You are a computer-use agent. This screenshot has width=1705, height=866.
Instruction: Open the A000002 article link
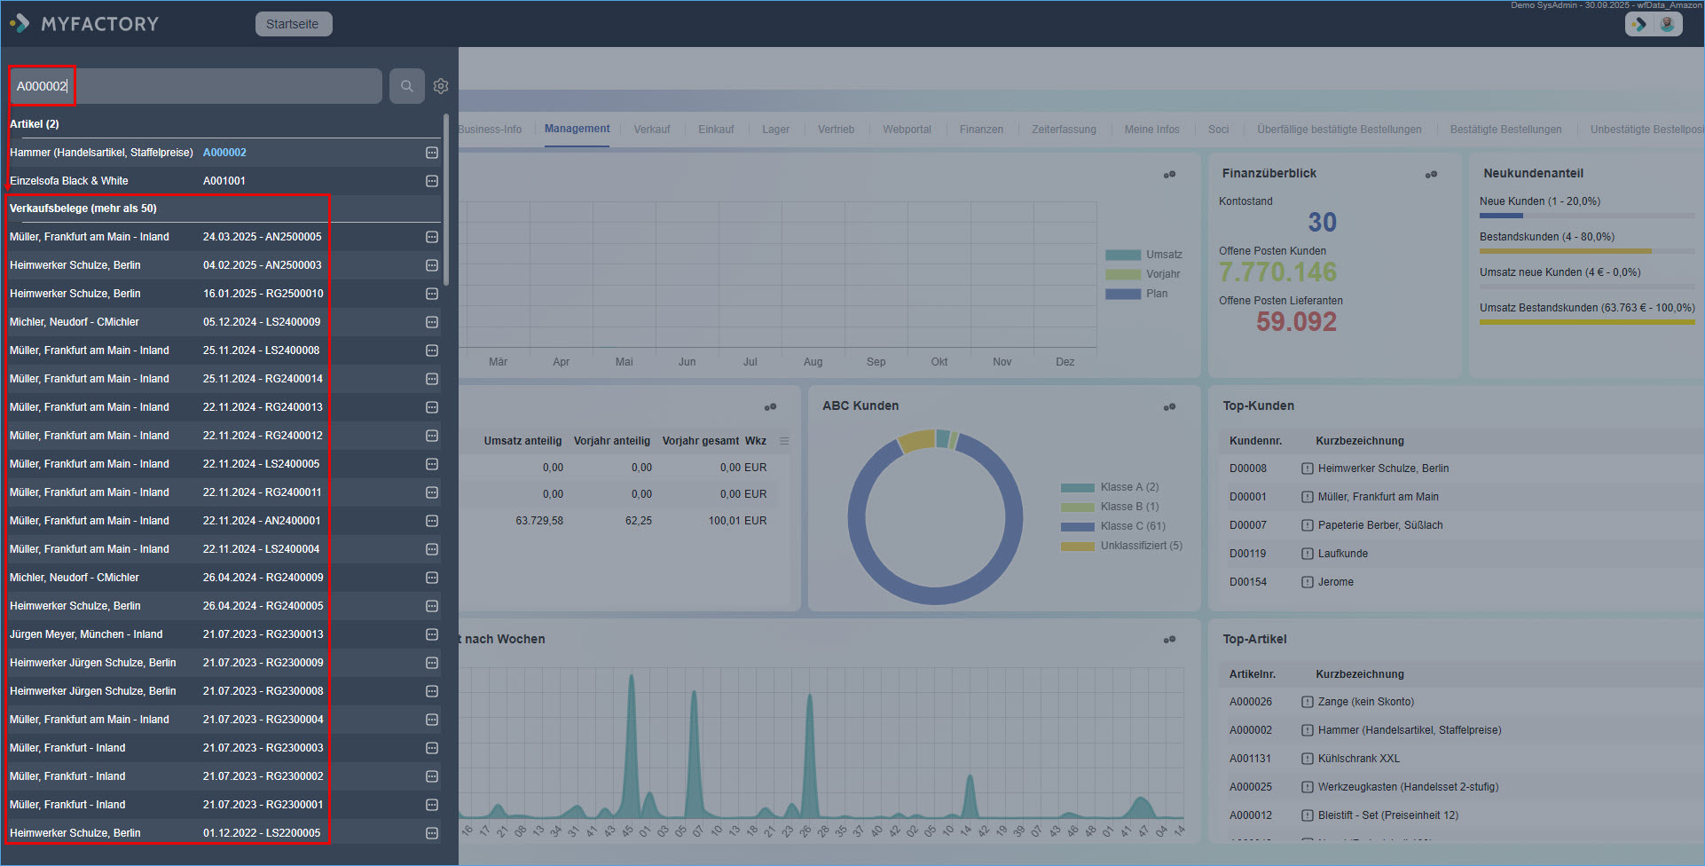pos(224,153)
